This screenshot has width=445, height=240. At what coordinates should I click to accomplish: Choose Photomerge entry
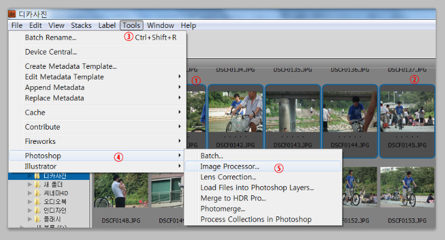(263, 209)
